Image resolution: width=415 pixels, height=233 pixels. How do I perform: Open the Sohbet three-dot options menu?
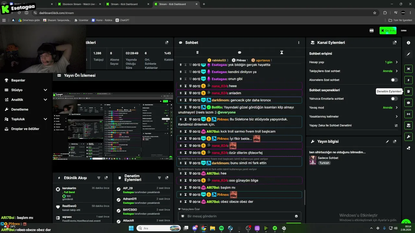coord(299,42)
